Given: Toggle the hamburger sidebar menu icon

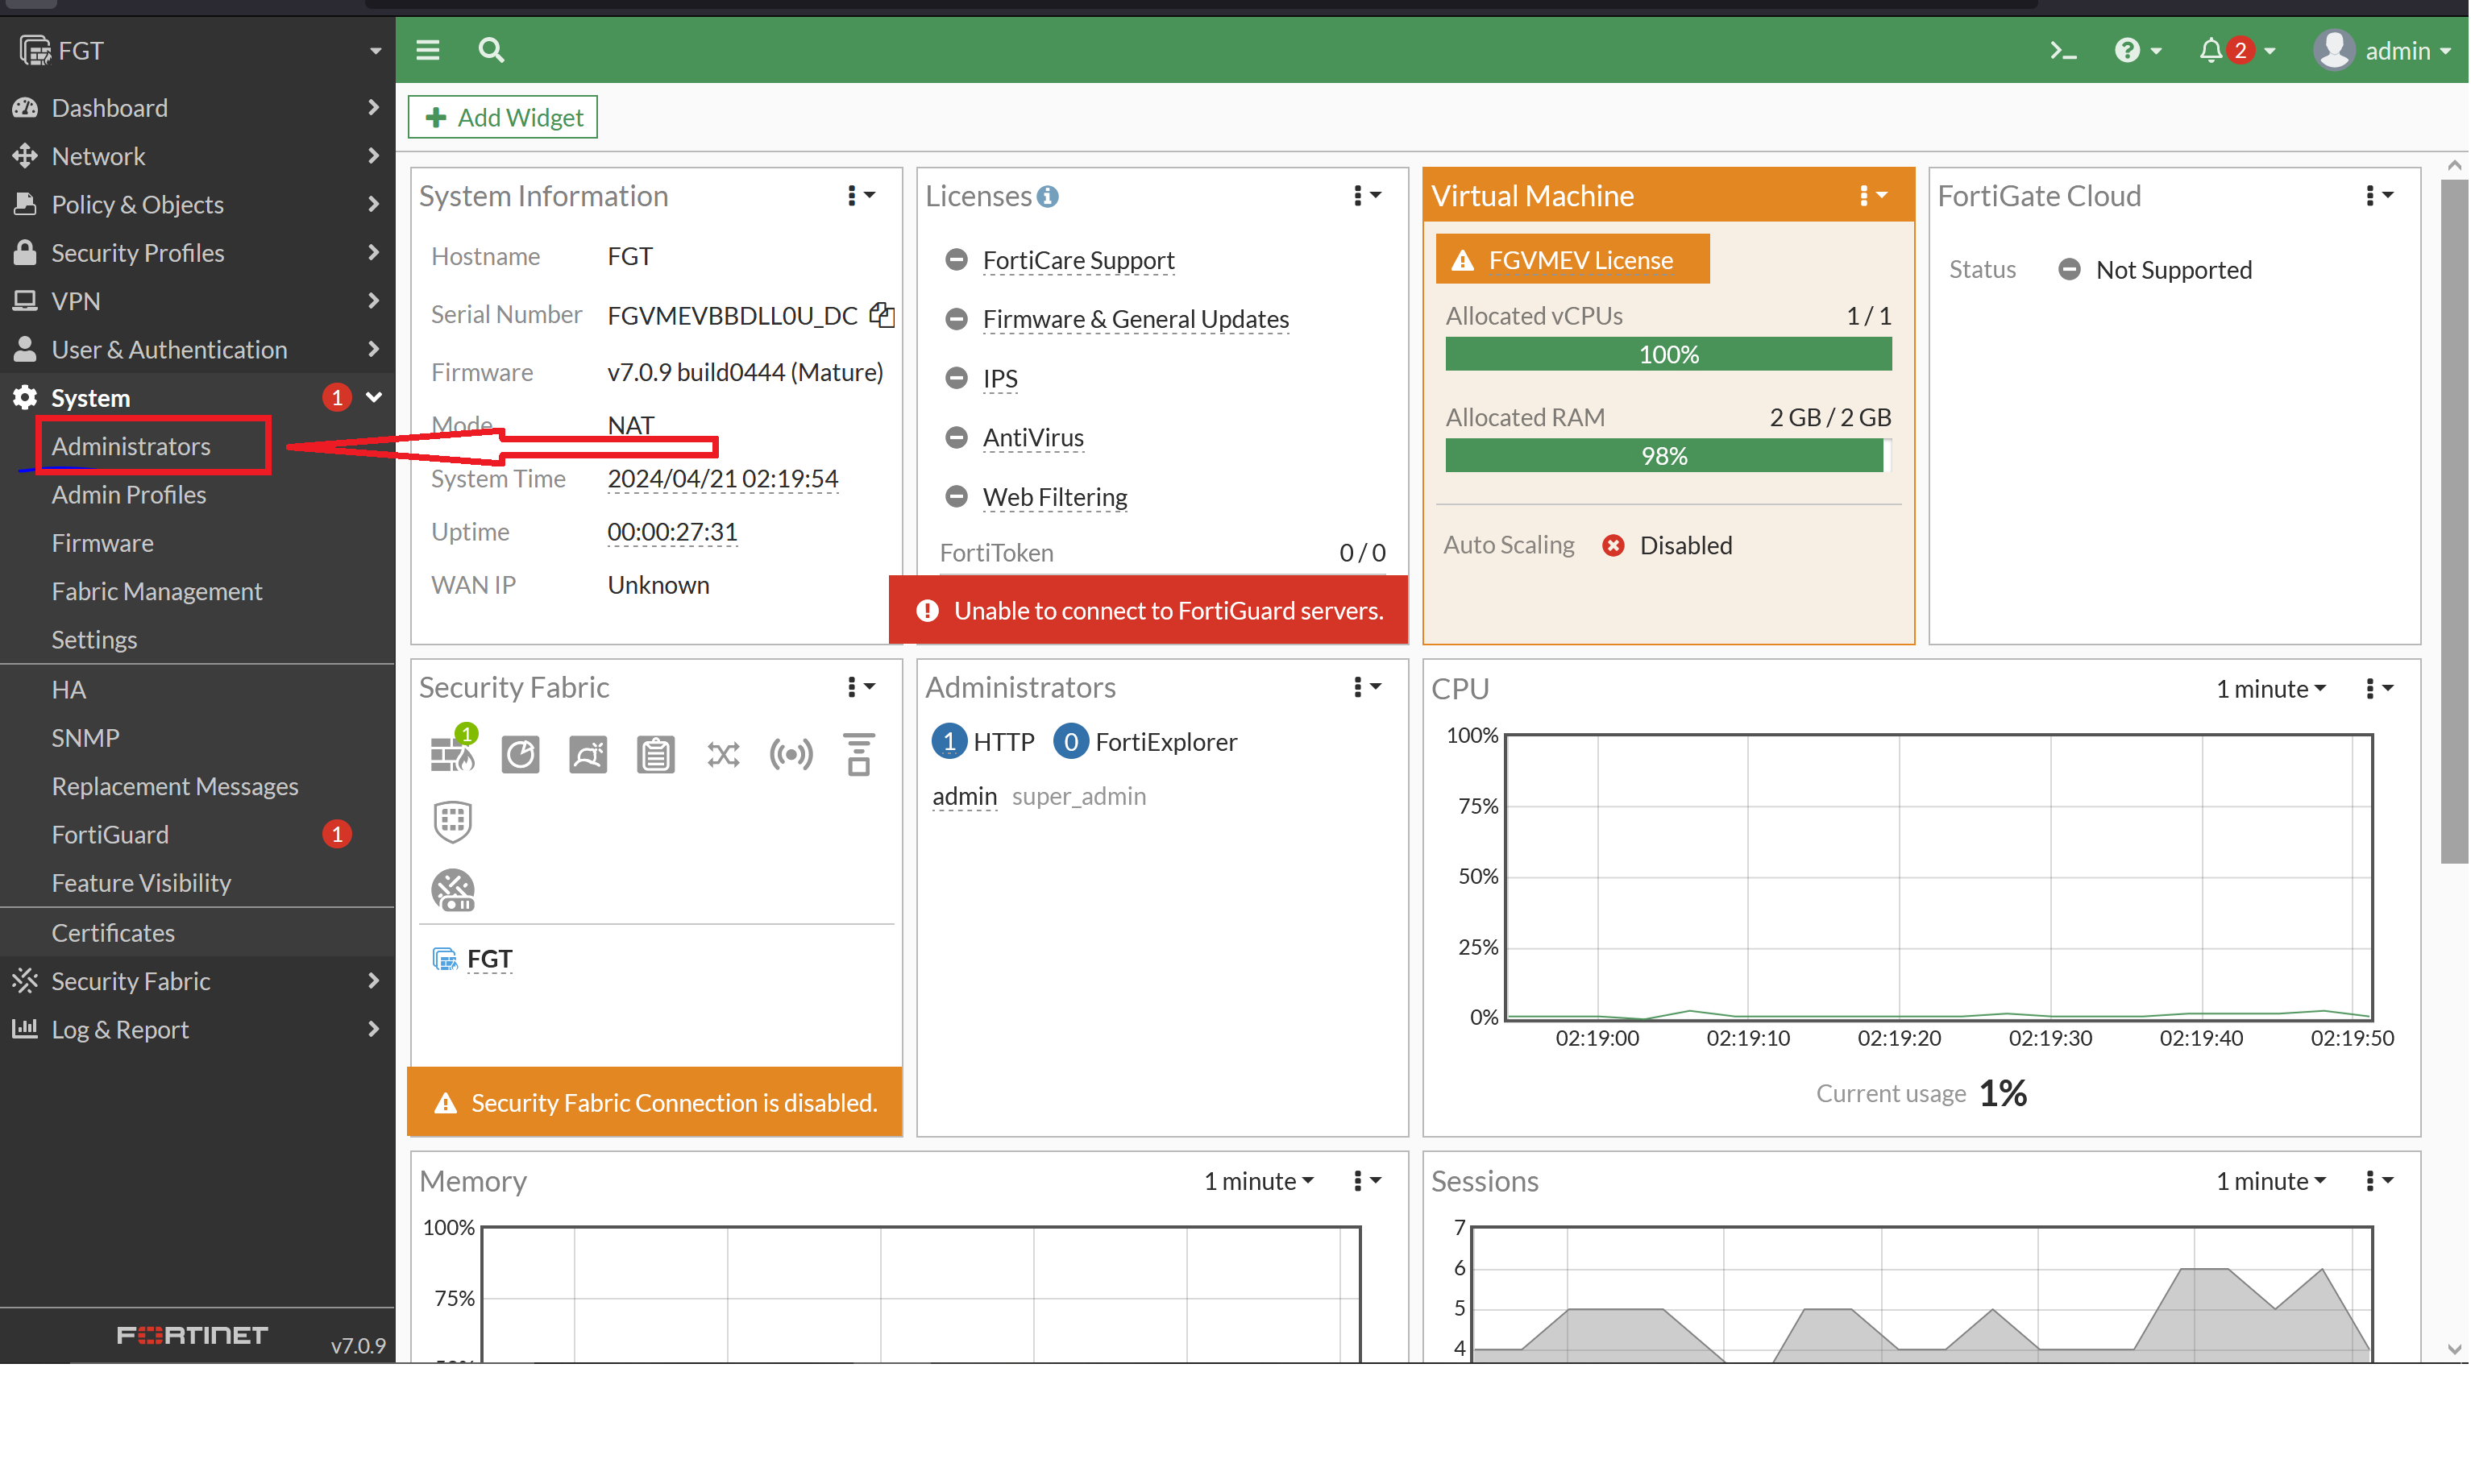Looking at the screenshot, I should click(x=427, y=50).
